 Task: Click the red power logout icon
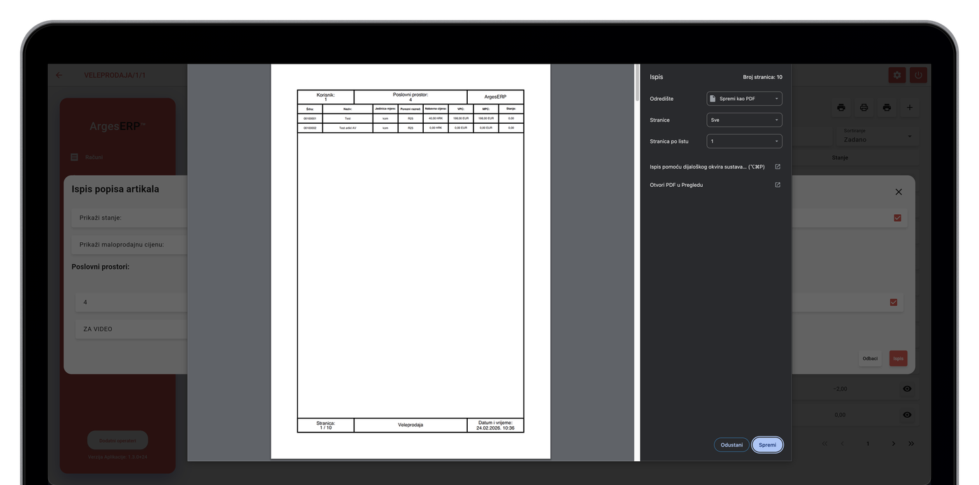[x=918, y=75]
